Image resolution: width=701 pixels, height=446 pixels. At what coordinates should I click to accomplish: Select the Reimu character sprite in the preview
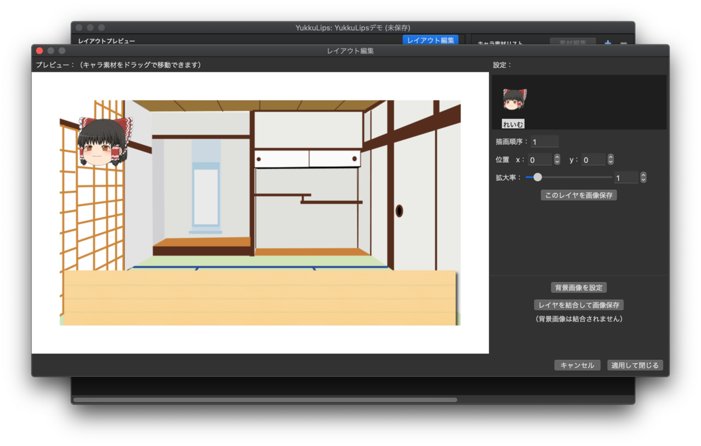(x=105, y=142)
